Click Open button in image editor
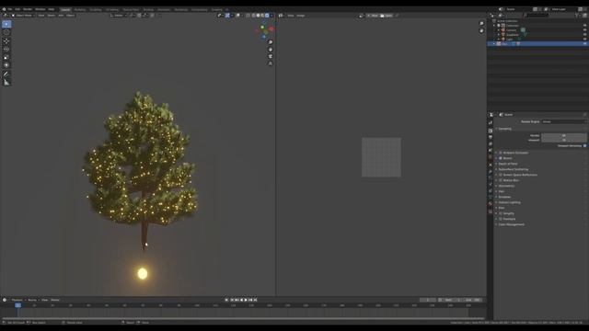This screenshot has height=331, width=589. [x=387, y=16]
